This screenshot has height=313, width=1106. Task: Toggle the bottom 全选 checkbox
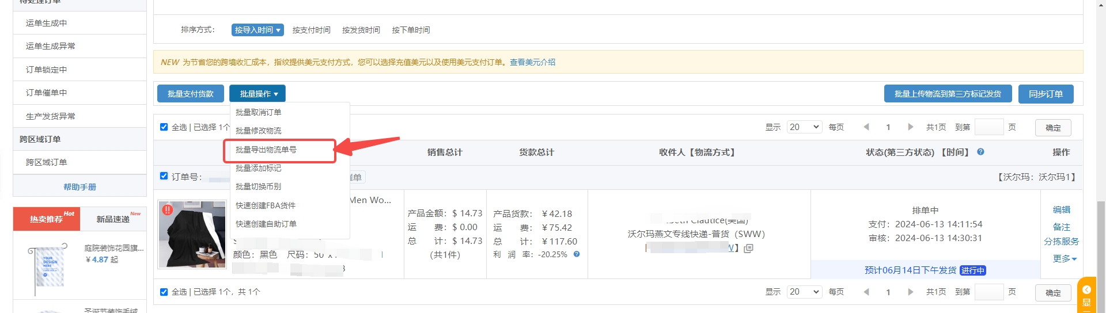(x=164, y=292)
